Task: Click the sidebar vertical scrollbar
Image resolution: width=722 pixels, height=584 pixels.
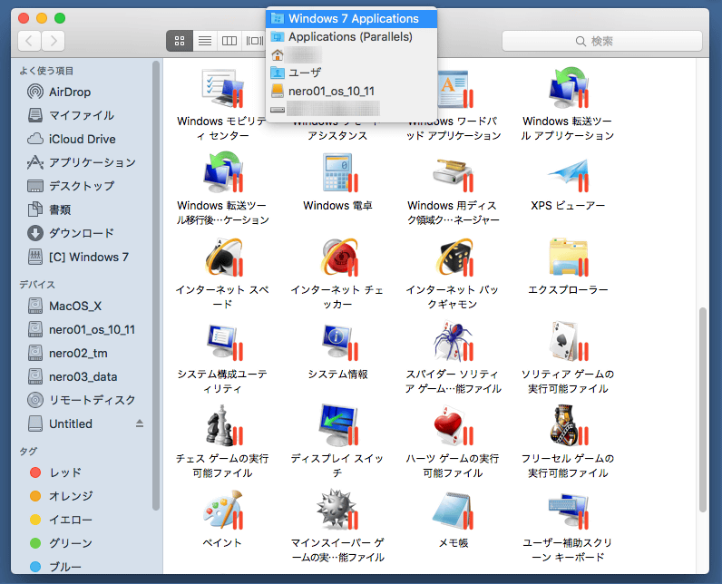Action: (156, 286)
